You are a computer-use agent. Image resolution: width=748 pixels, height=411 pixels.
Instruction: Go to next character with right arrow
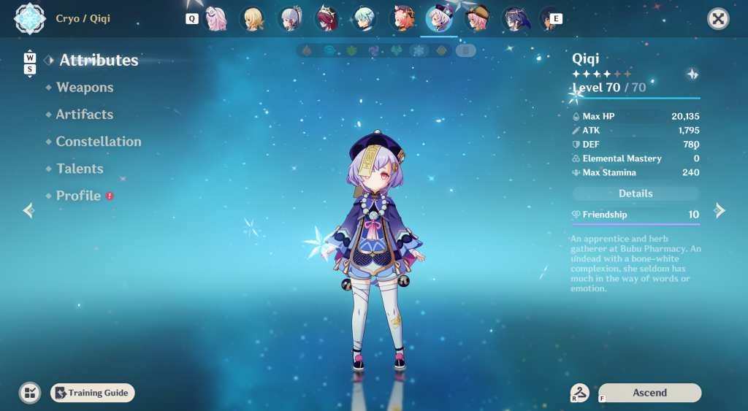point(720,210)
